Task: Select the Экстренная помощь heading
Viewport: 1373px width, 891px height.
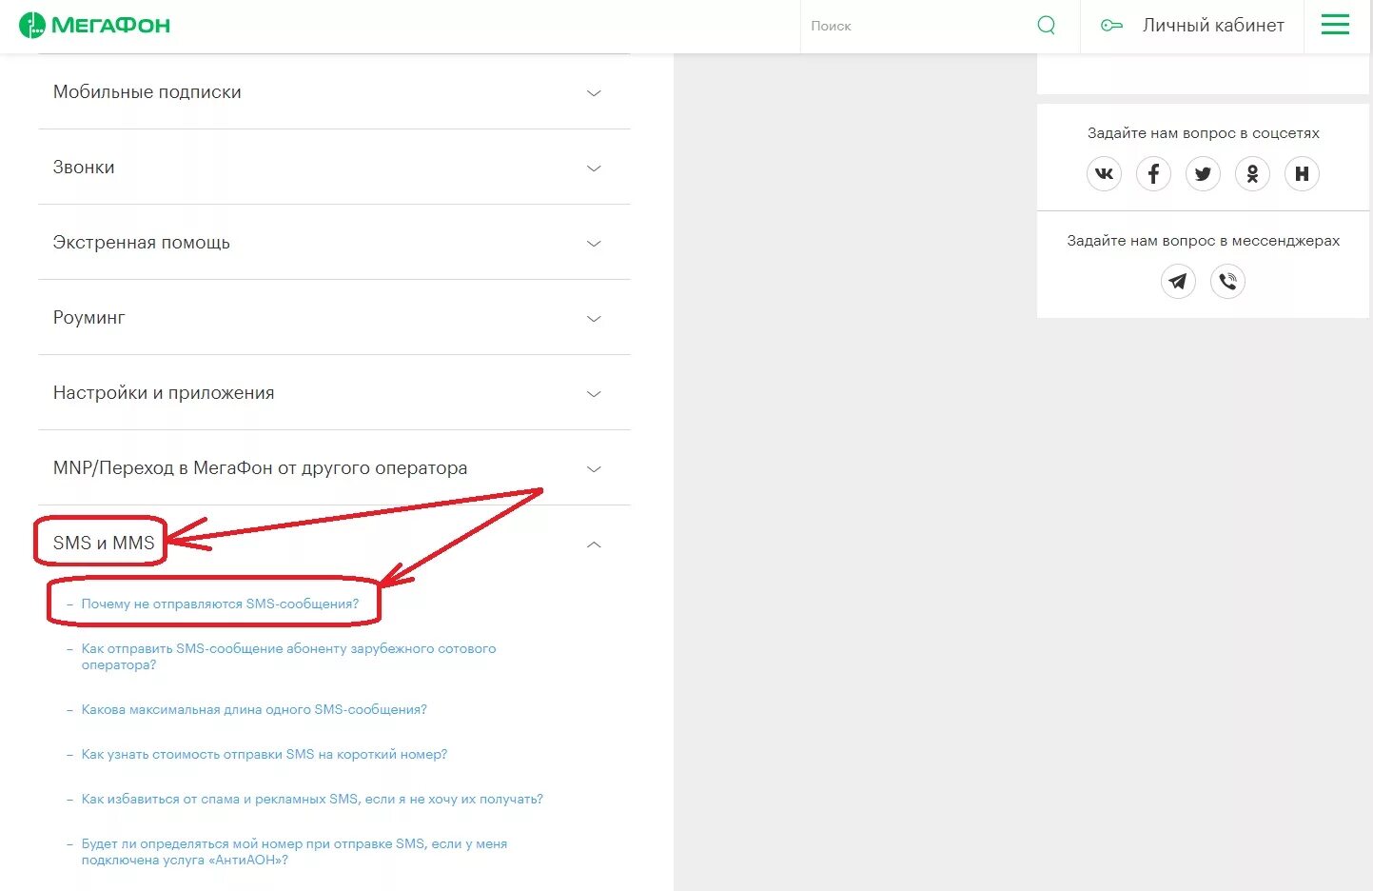Action: [142, 243]
